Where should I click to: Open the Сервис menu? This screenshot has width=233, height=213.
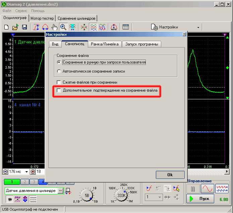coord(21,11)
